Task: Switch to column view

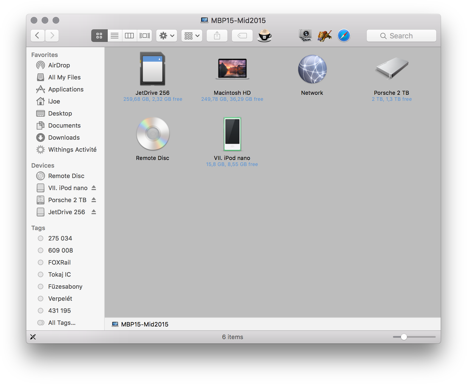Action: [129, 36]
